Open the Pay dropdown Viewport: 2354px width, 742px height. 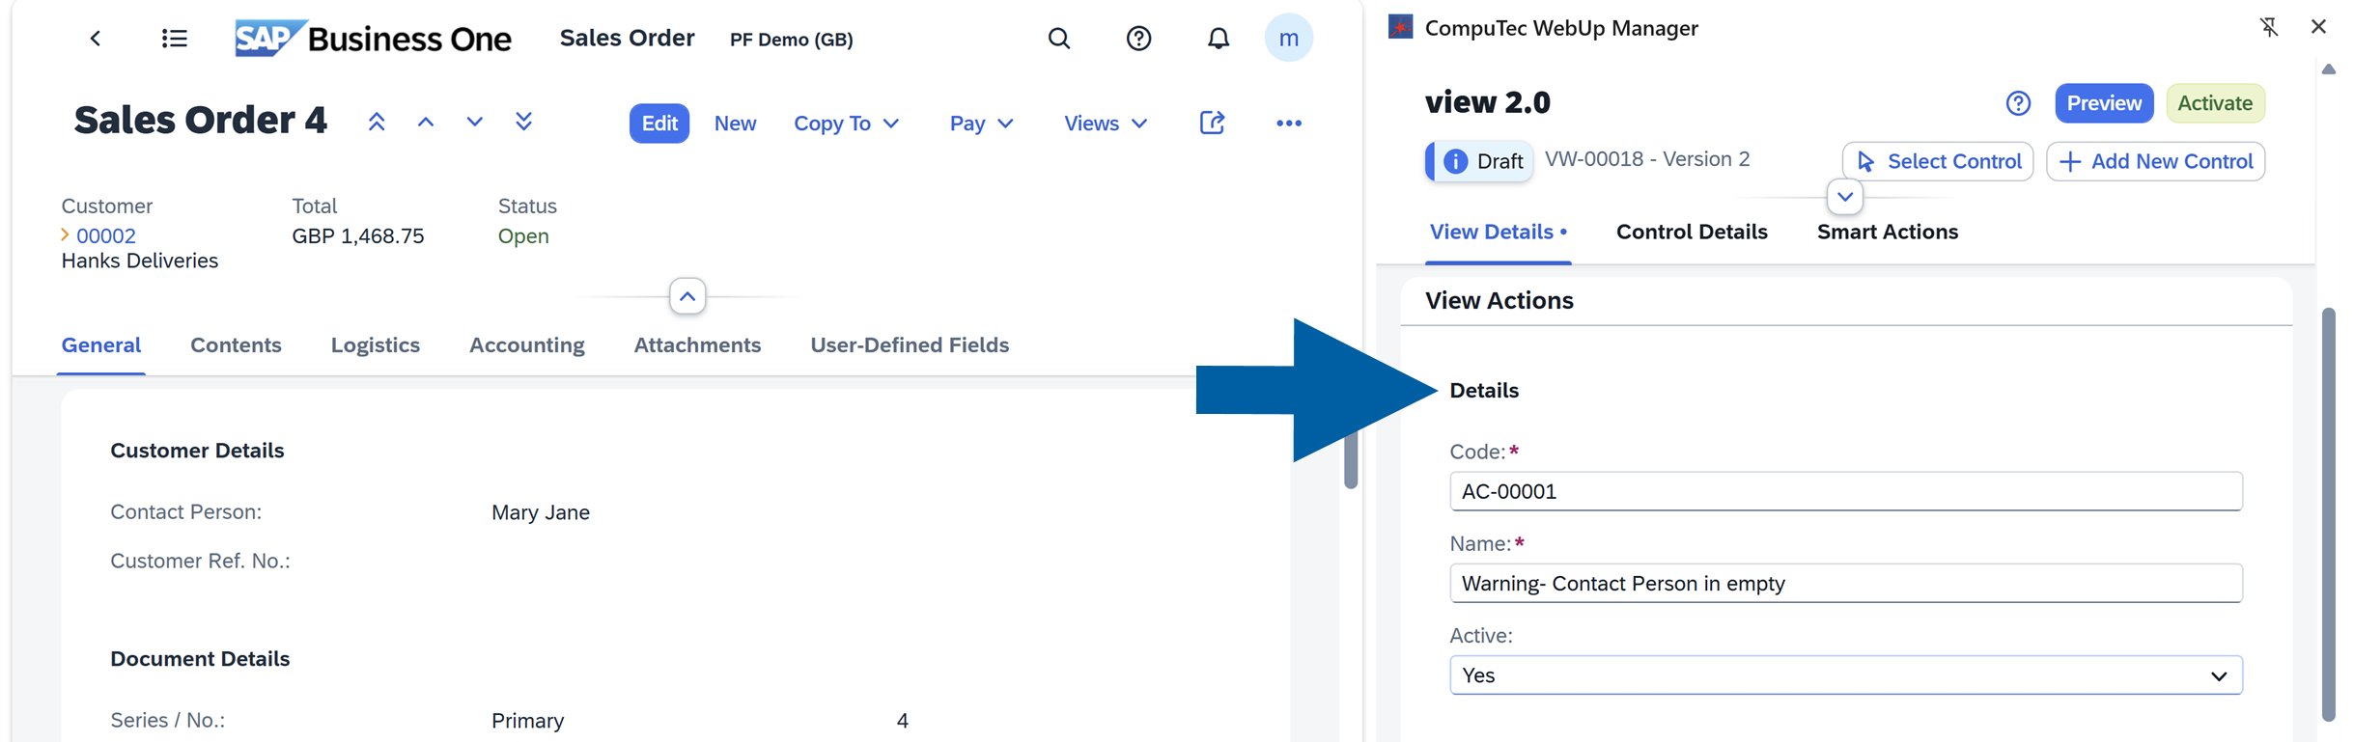981,124
